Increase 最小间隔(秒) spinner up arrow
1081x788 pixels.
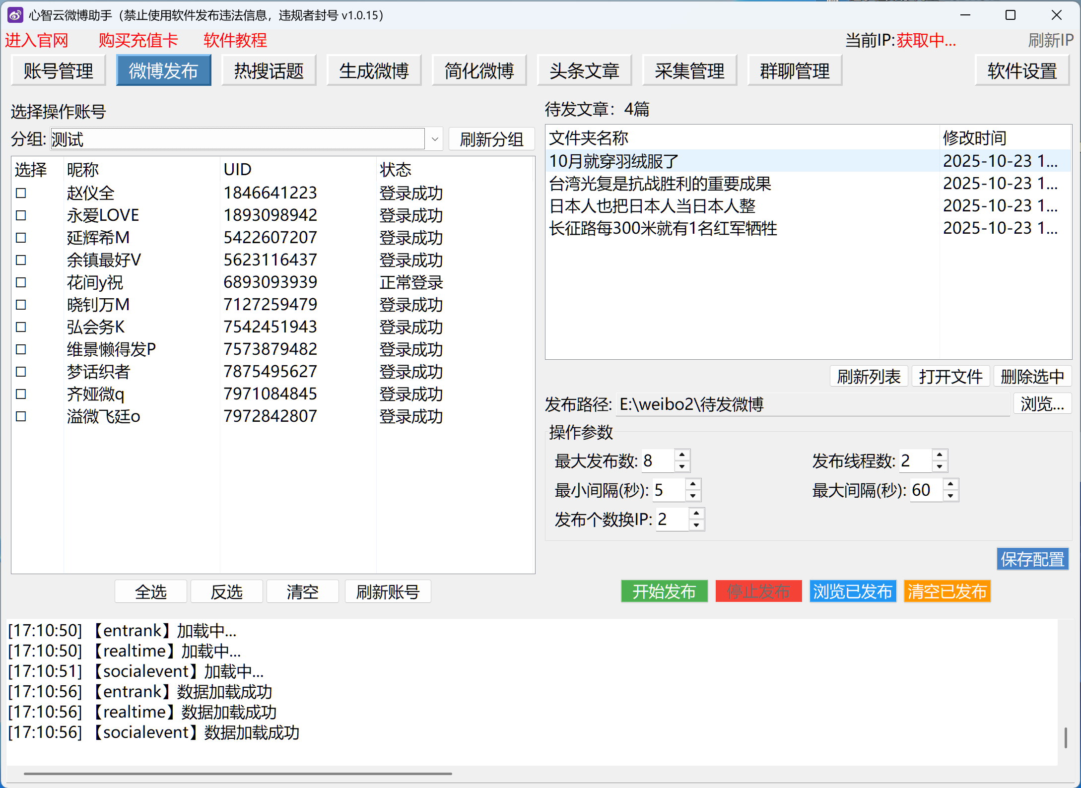(x=693, y=484)
